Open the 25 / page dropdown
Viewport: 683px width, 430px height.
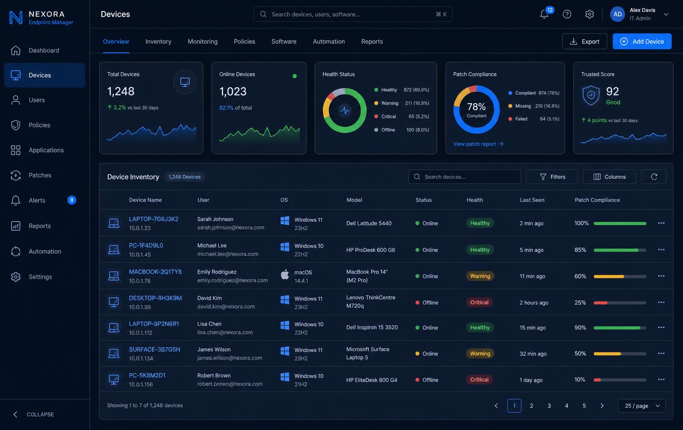click(x=642, y=406)
